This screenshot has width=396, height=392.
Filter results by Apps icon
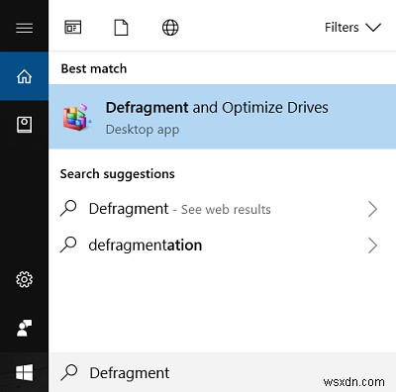(73, 28)
